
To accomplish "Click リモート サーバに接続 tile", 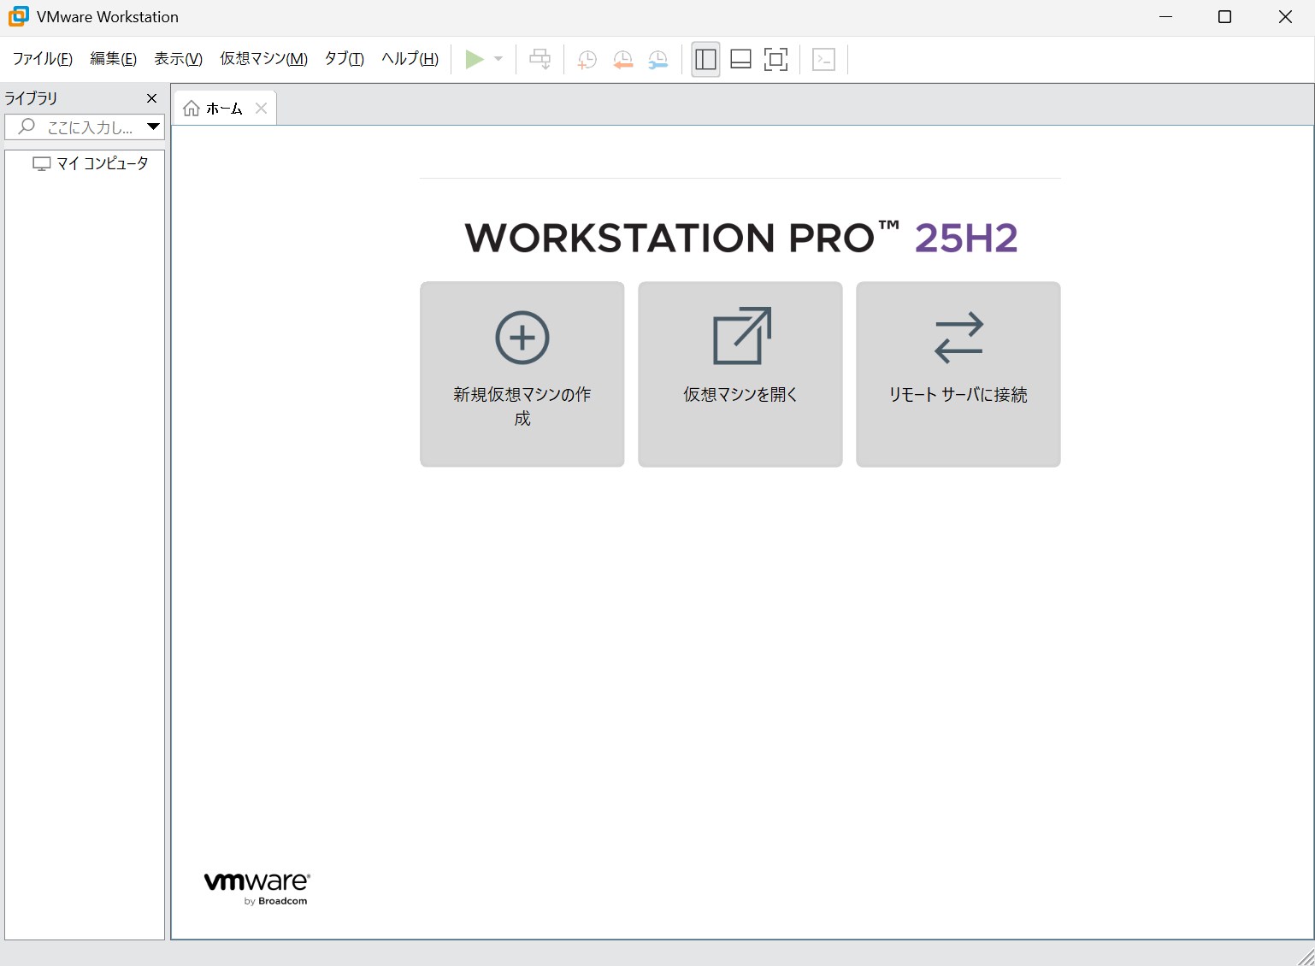I will tap(958, 374).
